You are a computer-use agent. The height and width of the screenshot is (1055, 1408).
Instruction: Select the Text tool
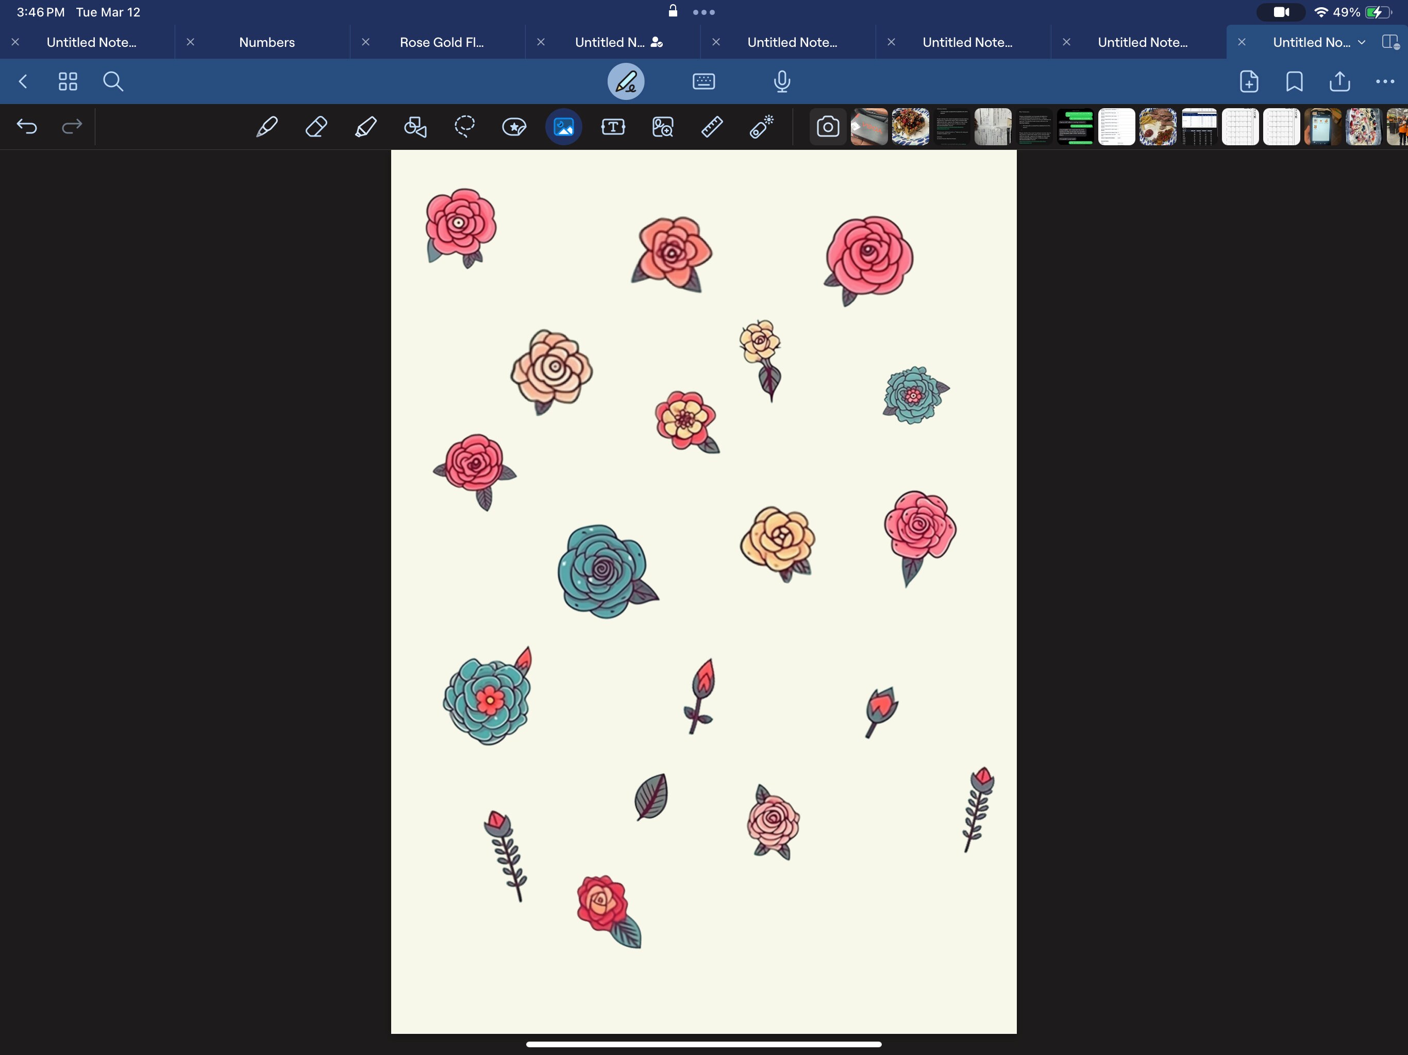613,127
